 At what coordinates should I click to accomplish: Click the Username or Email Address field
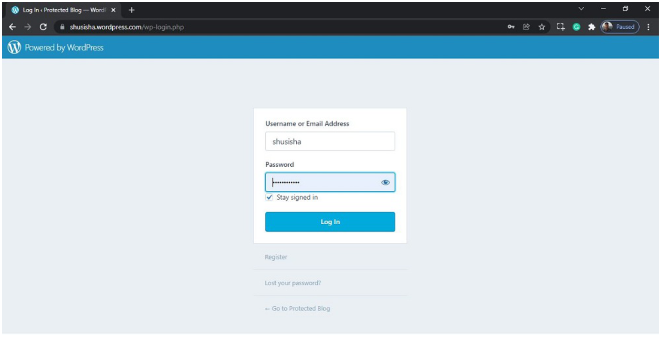pos(330,142)
